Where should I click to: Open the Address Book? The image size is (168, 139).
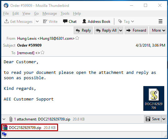(x=96, y=22)
